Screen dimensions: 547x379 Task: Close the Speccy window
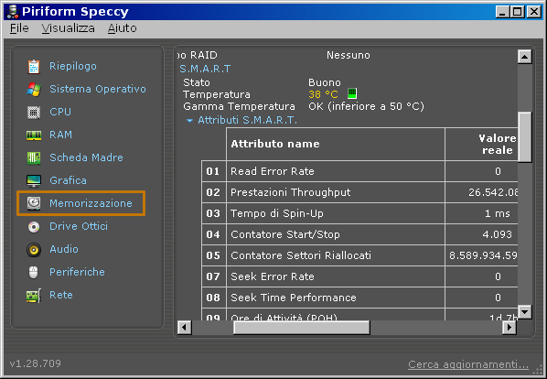point(534,12)
